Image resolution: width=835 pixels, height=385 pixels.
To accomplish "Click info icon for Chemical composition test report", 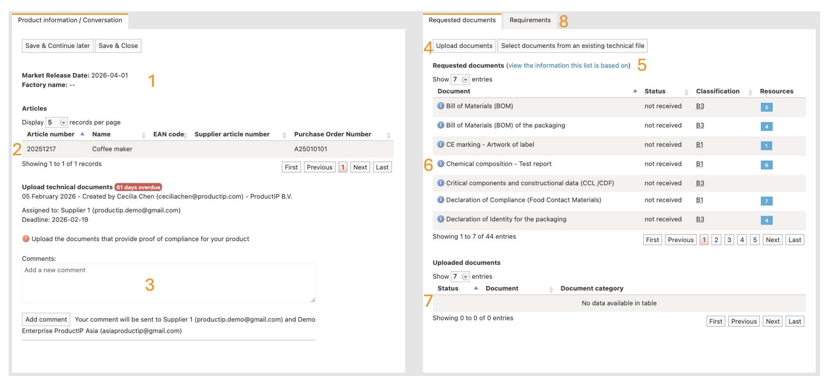I will point(440,164).
